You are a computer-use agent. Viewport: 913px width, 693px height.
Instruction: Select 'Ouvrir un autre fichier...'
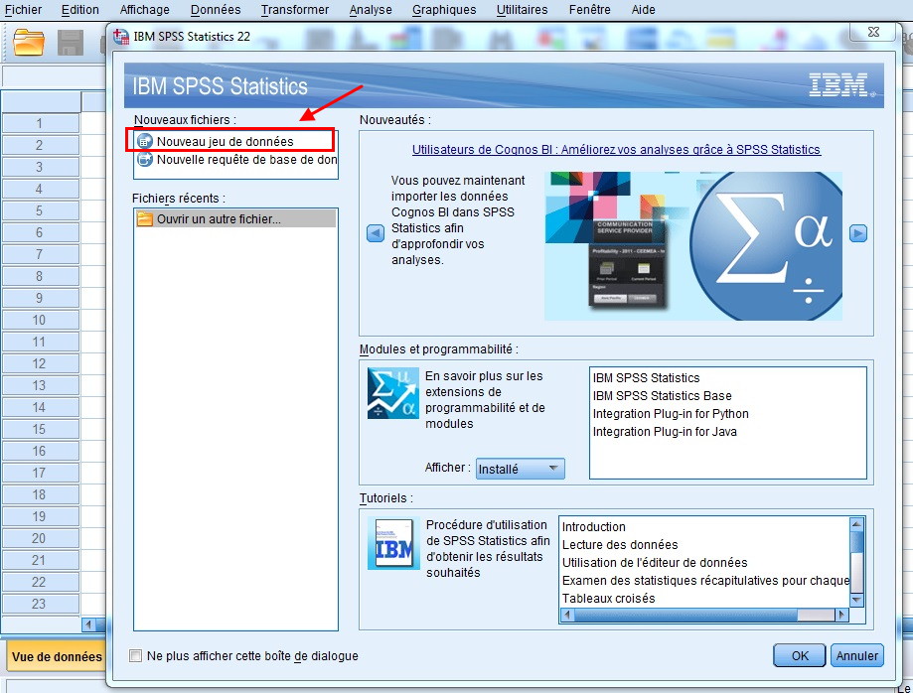[235, 219]
